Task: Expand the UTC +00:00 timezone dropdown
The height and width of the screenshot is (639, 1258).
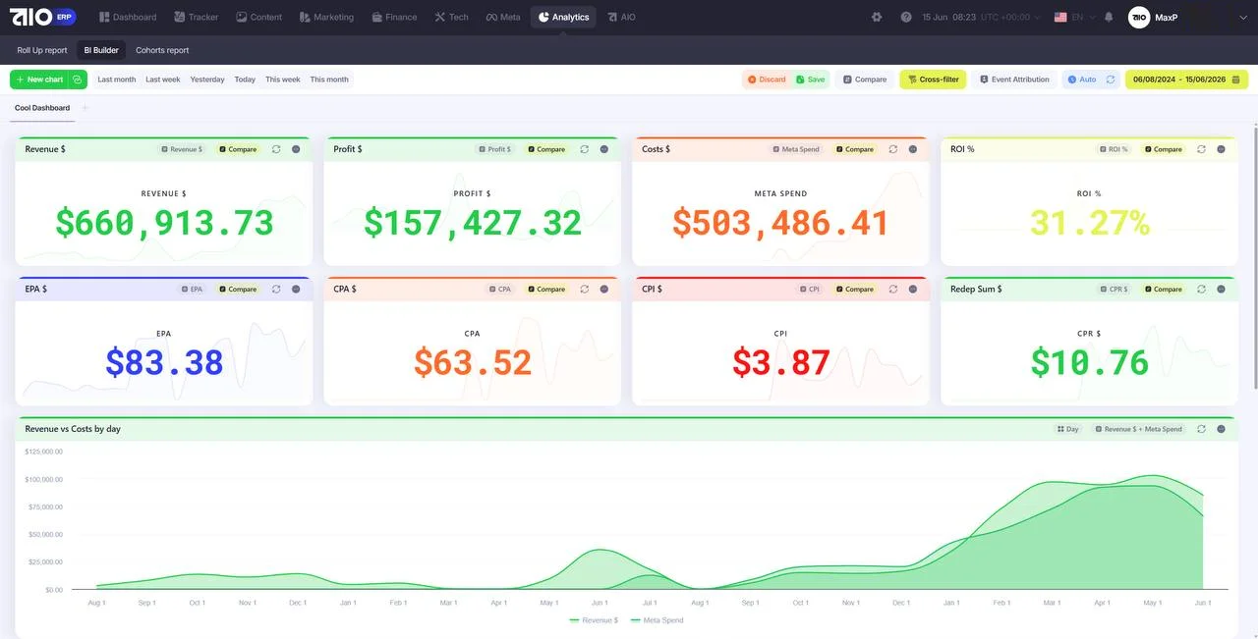Action: click(1012, 17)
